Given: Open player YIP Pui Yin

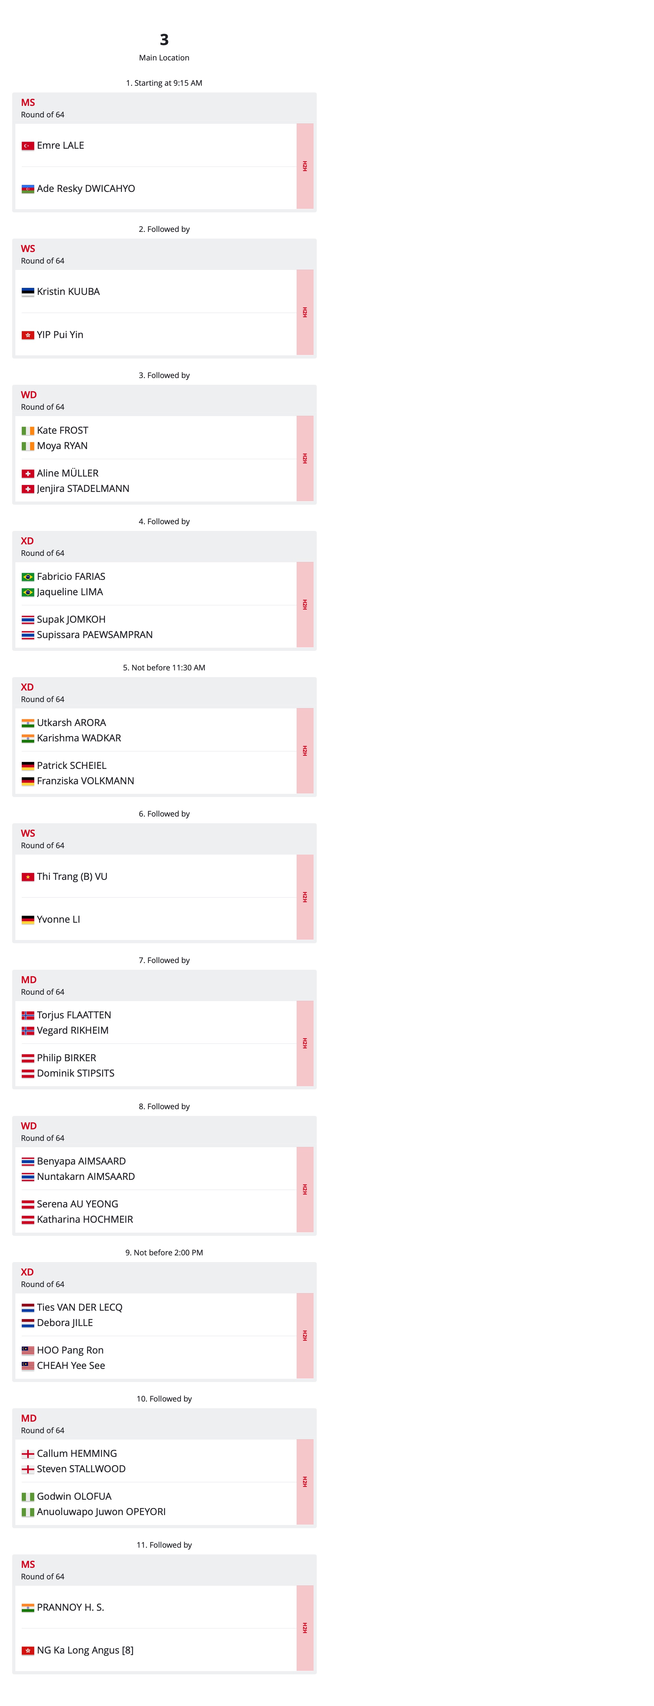Looking at the screenshot, I should (x=60, y=335).
